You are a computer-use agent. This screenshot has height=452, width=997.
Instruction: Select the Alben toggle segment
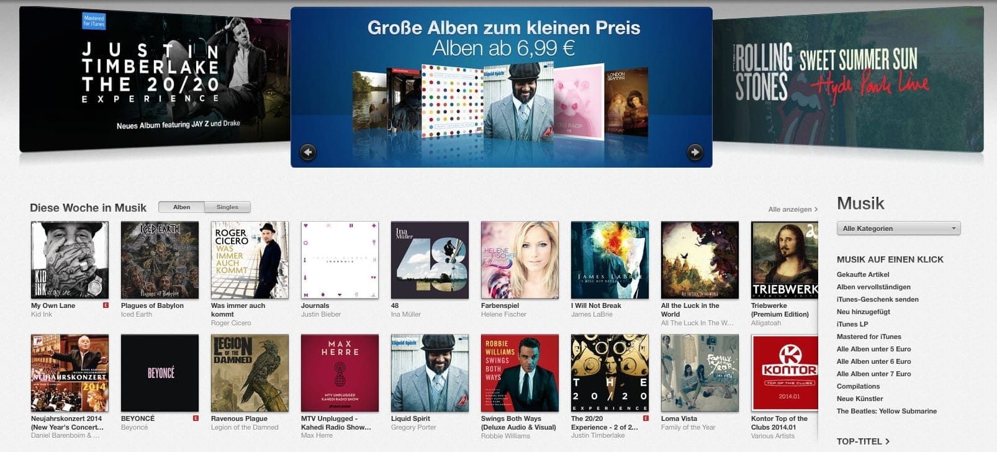(x=182, y=207)
